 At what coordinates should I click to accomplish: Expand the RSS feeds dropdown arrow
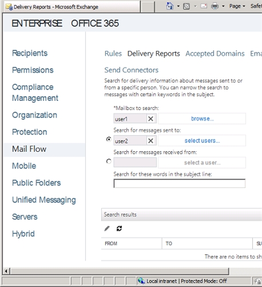tap(195, 6)
